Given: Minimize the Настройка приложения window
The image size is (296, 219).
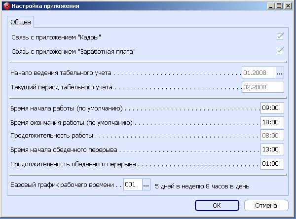Looking at the screenshot, I should (271, 6).
